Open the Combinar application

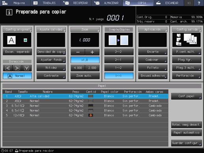[x=153, y=60]
